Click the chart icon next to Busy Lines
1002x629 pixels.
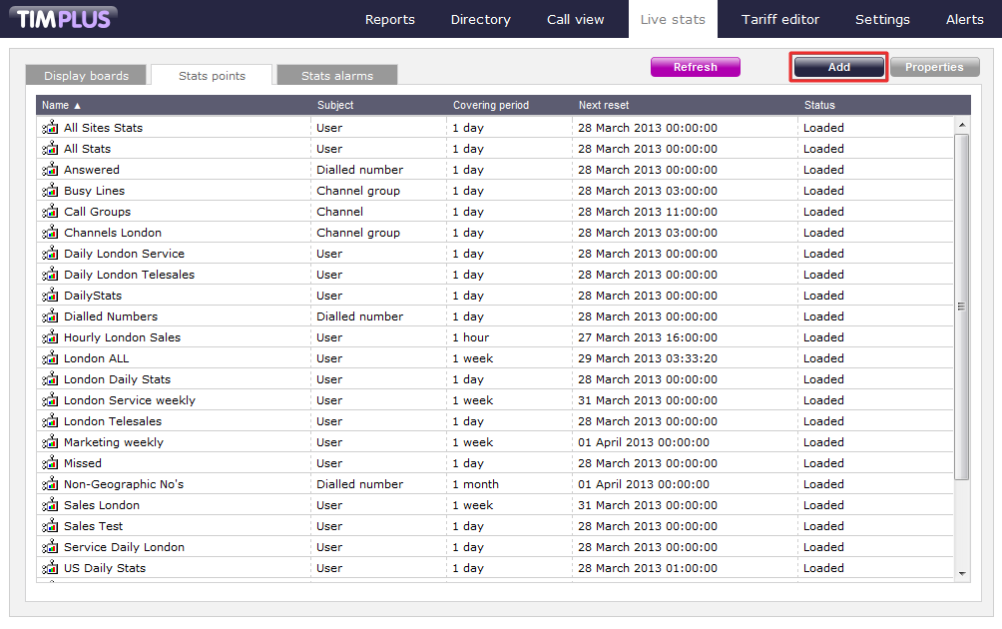tap(50, 191)
